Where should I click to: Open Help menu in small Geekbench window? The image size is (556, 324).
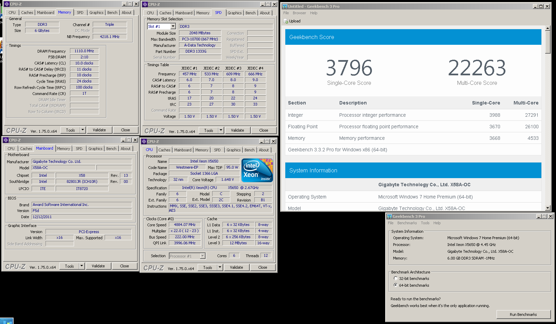pos(437,223)
